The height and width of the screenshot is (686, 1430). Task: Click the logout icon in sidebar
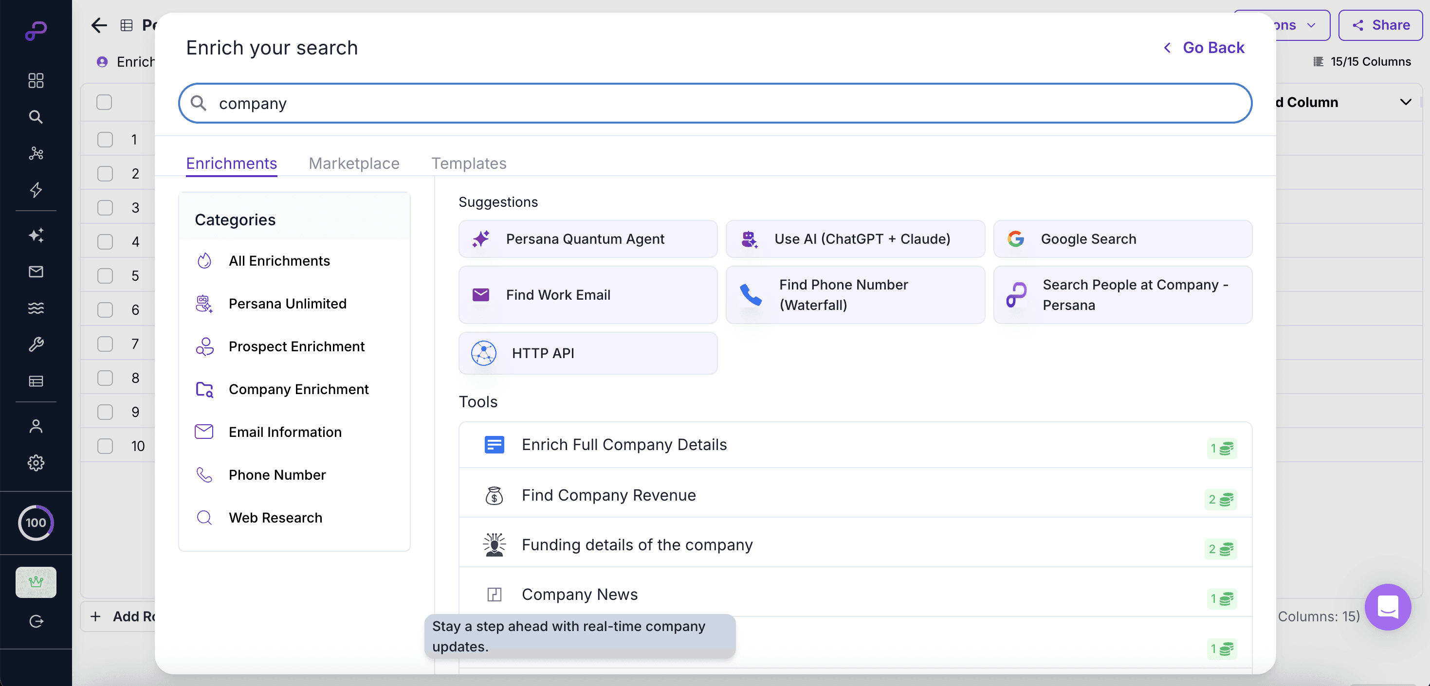36,621
